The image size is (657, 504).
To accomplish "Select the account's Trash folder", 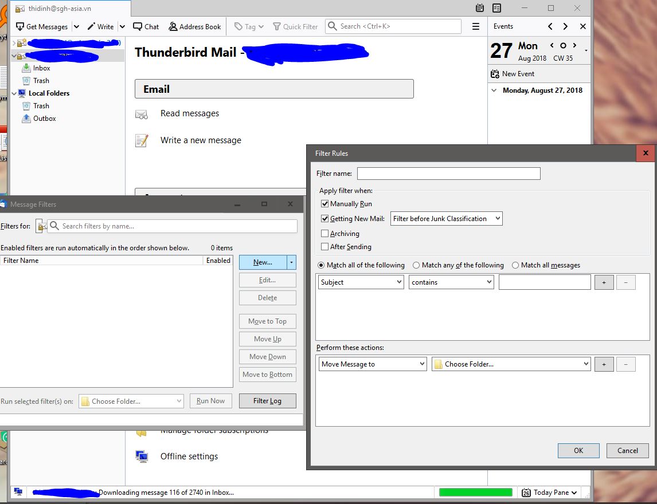I will click(x=41, y=80).
